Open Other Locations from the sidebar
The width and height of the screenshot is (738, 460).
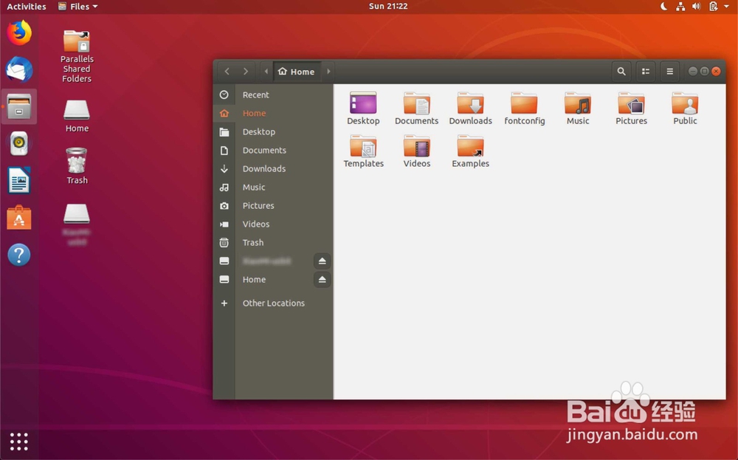pyautogui.click(x=274, y=303)
